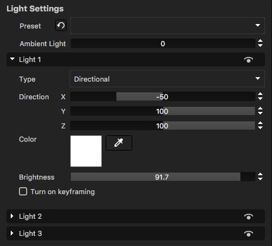Increase Direction X with up stepper arrow
This screenshot has height=246, width=272.
[260, 94]
